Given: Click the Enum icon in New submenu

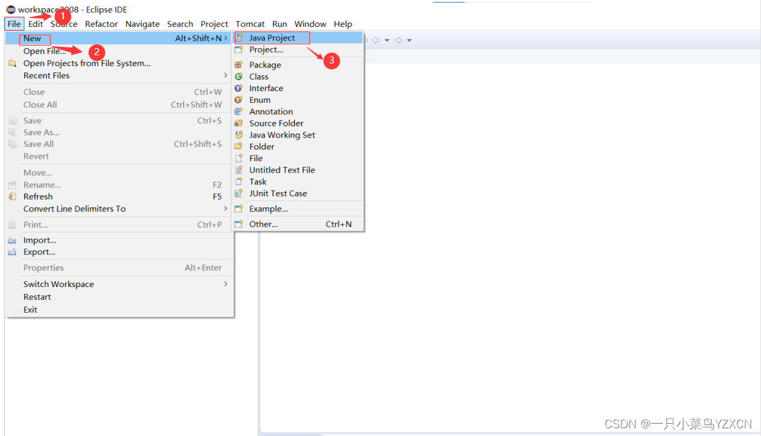Looking at the screenshot, I should pos(239,100).
